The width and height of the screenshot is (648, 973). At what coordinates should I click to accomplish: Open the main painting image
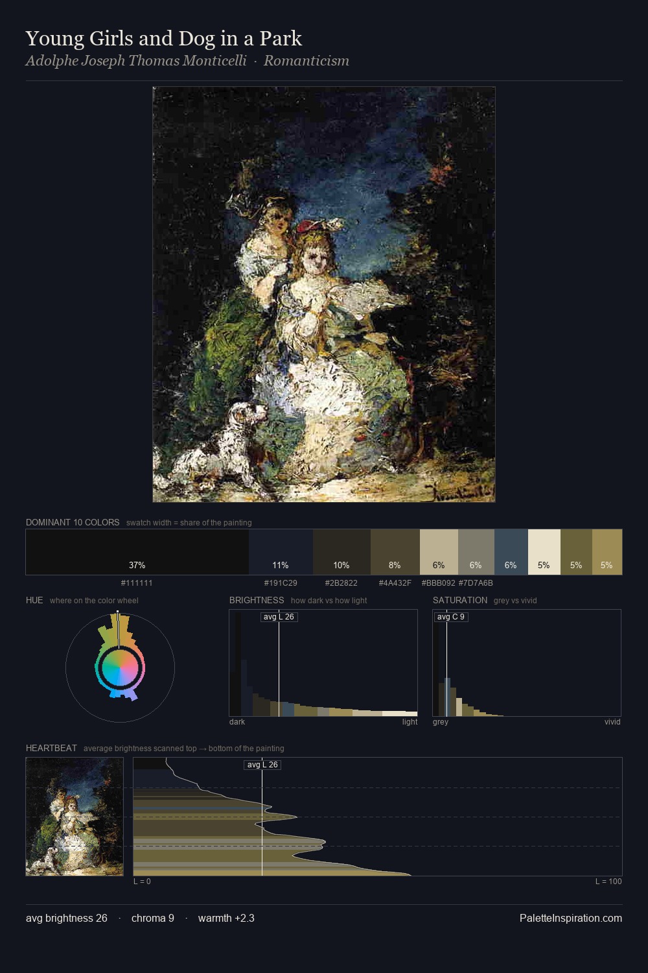[324, 294]
